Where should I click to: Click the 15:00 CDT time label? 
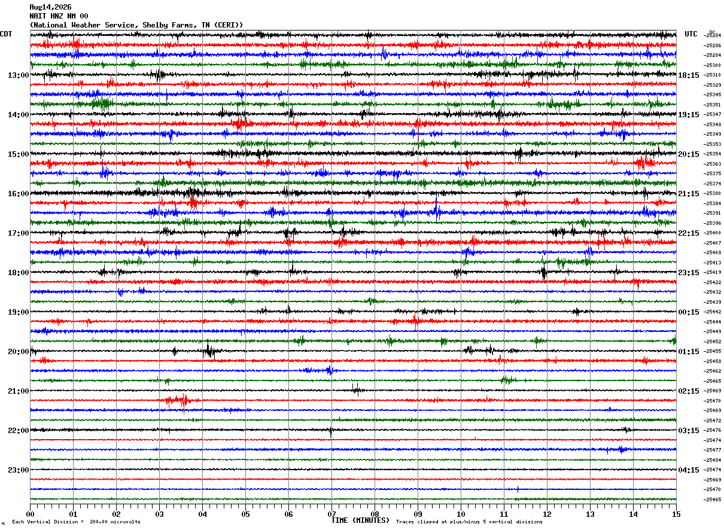[18, 154]
